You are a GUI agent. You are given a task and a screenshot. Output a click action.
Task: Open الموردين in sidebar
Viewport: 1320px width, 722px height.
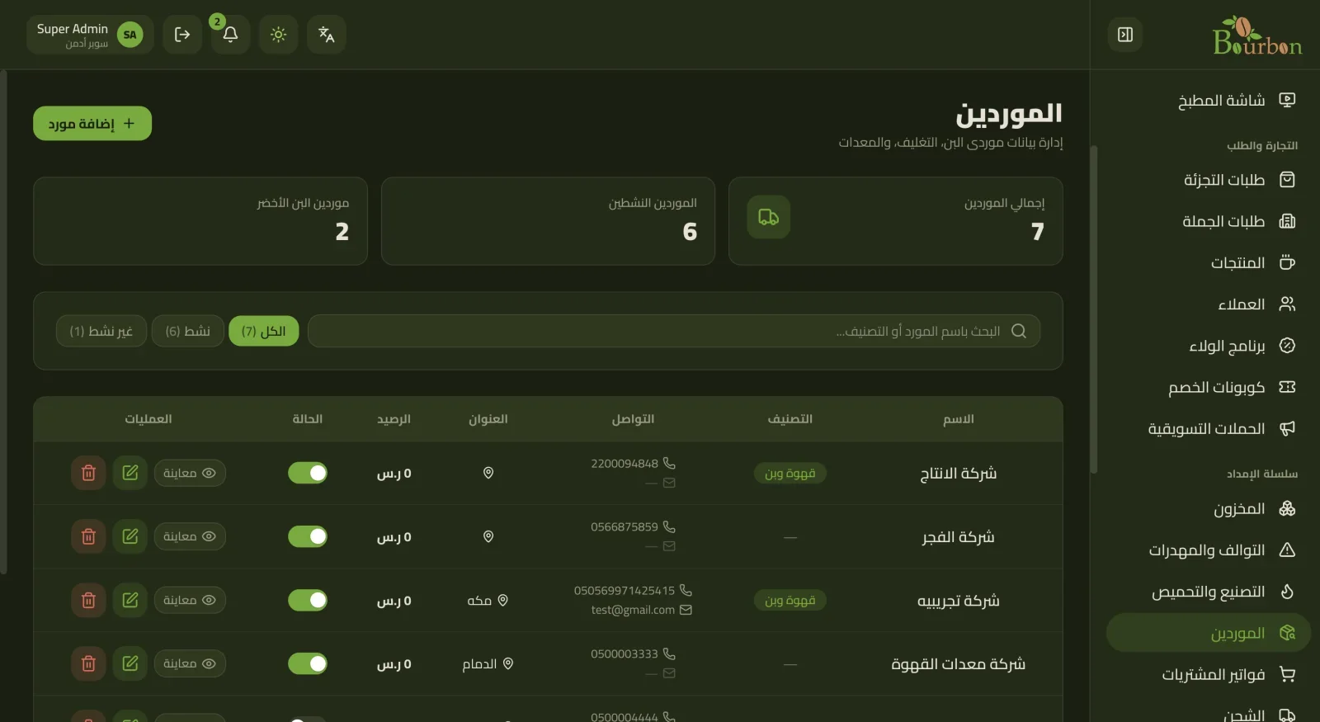[1209, 633]
